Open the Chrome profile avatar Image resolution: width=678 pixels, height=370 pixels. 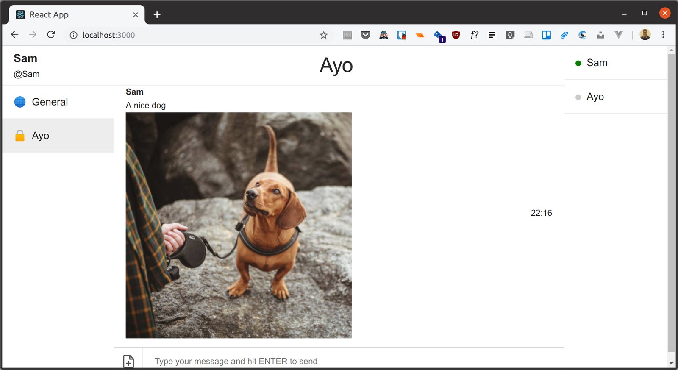click(645, 35)
